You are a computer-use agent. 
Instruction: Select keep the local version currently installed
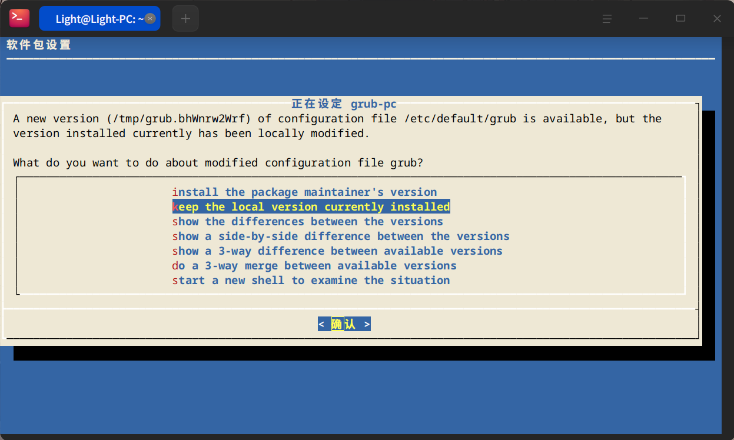(x=311, y=206)
